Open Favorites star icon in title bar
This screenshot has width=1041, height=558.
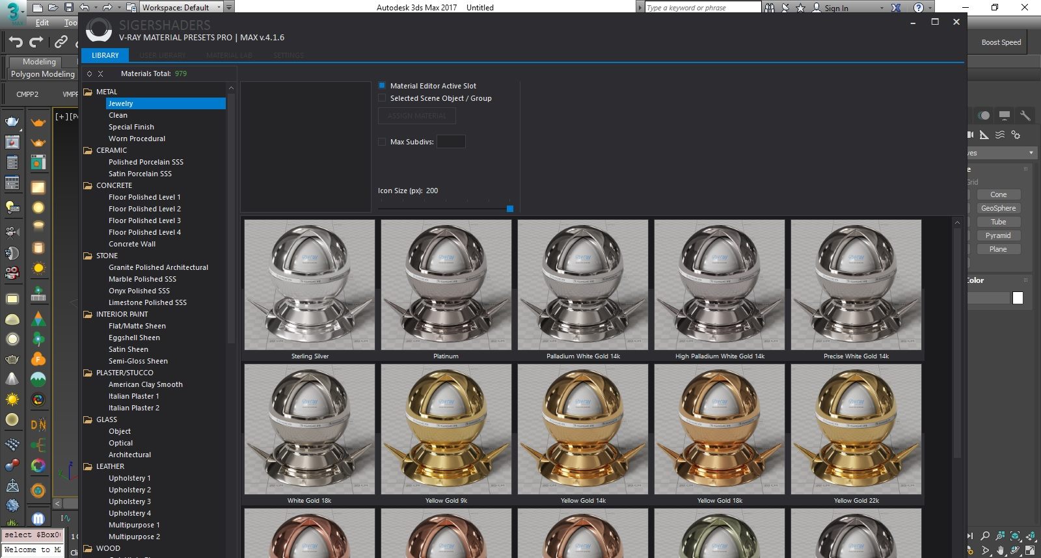pos(800,8)
